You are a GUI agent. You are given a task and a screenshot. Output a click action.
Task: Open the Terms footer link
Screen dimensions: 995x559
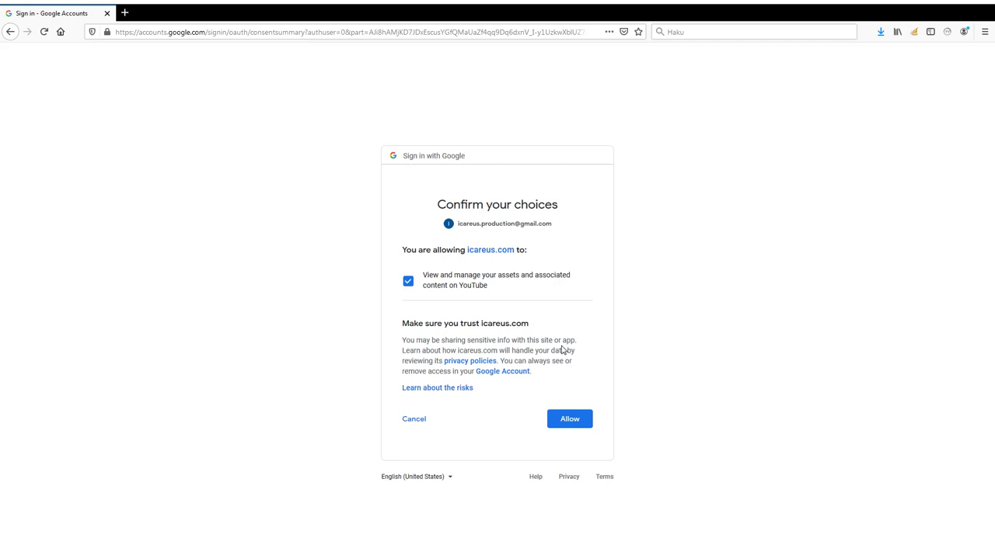tap(605, 477)
